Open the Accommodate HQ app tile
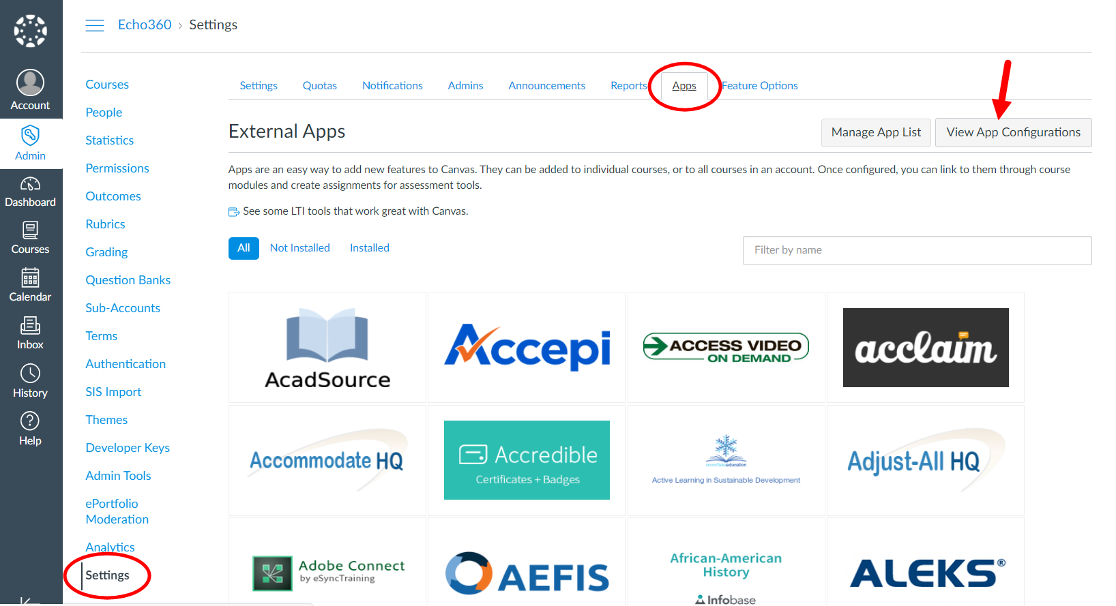Viewport: 1116px width, 606px height. click(327, 461)
